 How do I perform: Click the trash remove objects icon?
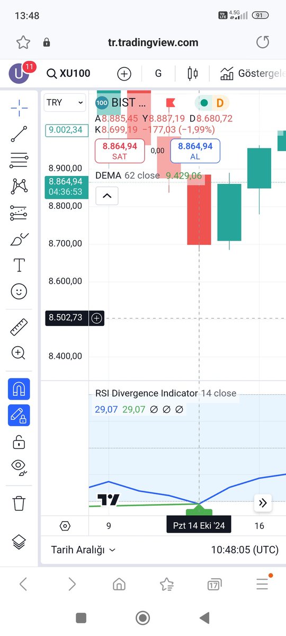coord(19,503)
